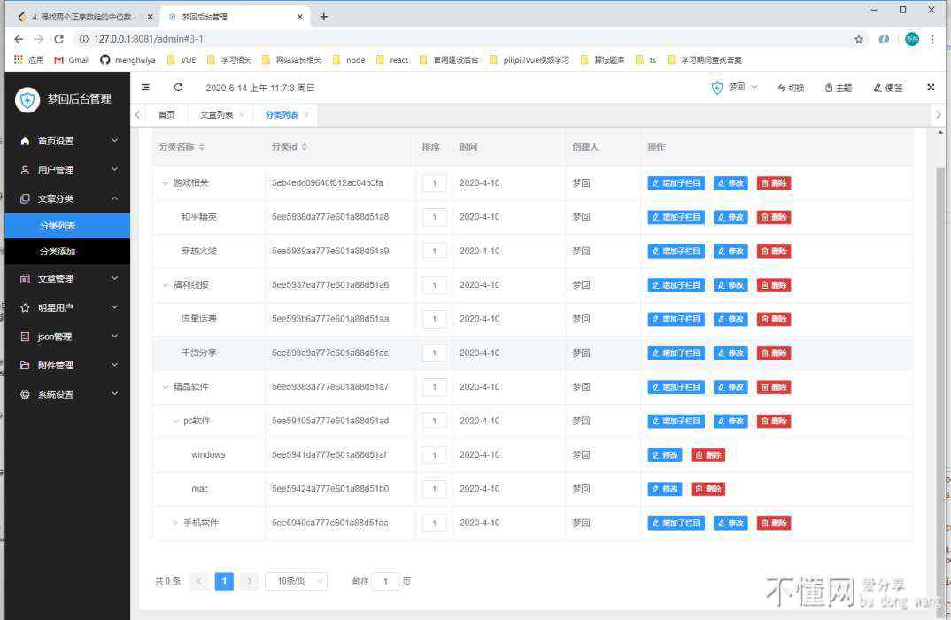Click the 前往 page number input

[386, 581]
